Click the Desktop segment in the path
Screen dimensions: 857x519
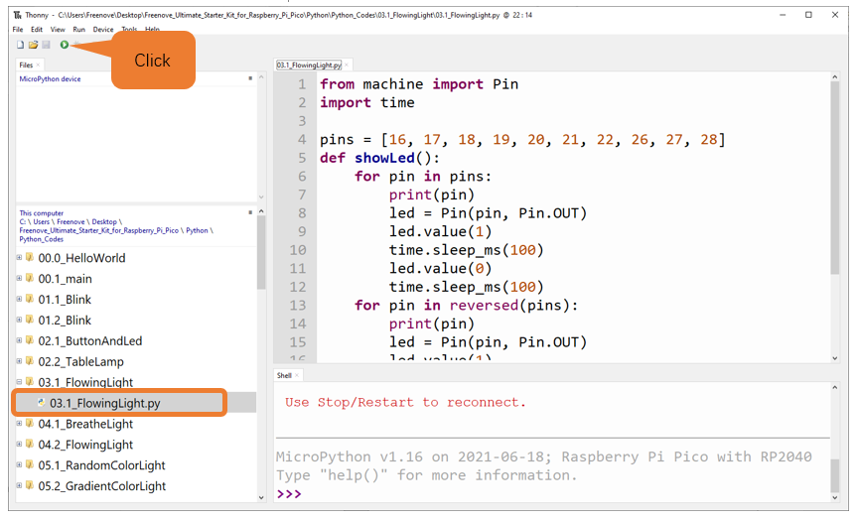pyautogui.click(x=104, y=222)
